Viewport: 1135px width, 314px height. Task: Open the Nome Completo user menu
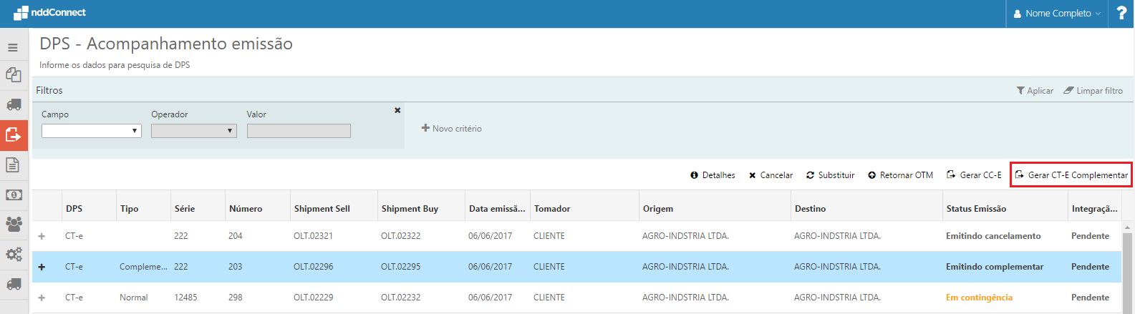click(x=1057, y=14)
